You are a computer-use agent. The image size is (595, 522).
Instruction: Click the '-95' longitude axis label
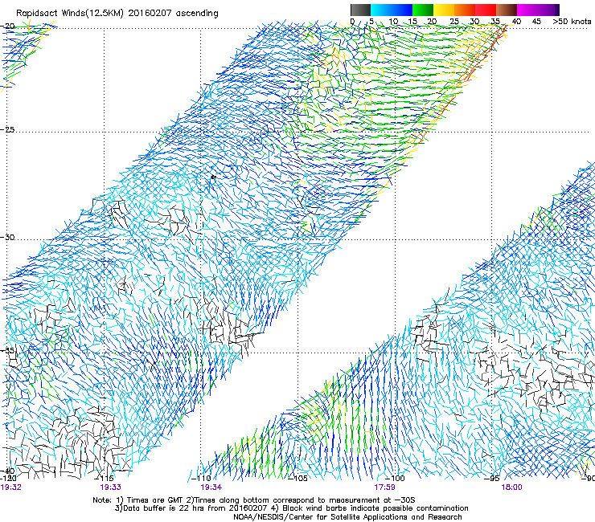492,479
